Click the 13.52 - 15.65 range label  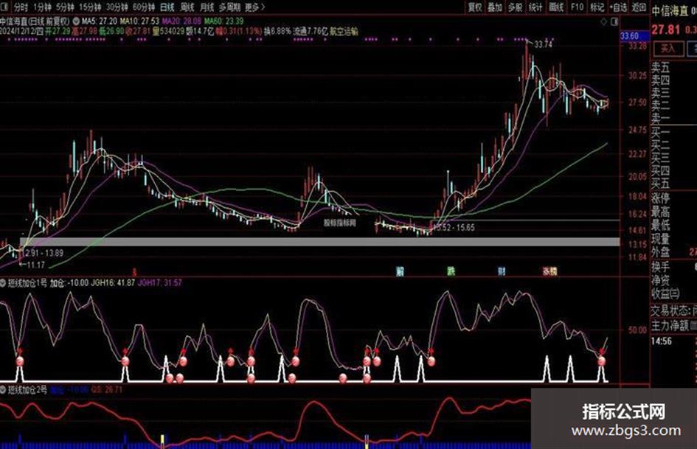click(x=454, y=228)
